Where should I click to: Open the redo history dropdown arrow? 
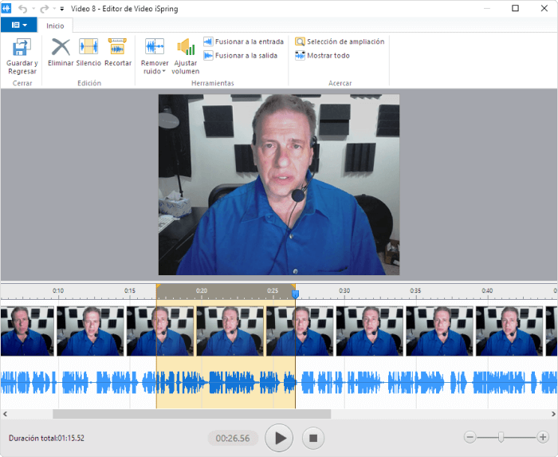54,9
